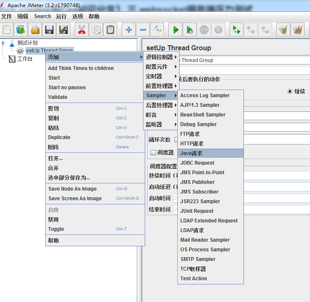Click Save Node As Image
310x302 pixels.
(94, 189)
